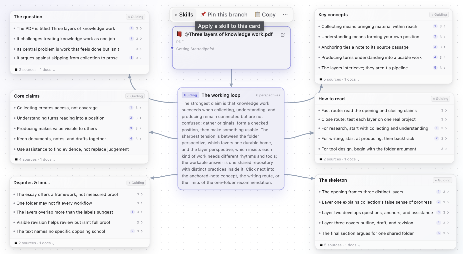Open chevron for 'One folder may not fit every workflow'

point(142,203)
